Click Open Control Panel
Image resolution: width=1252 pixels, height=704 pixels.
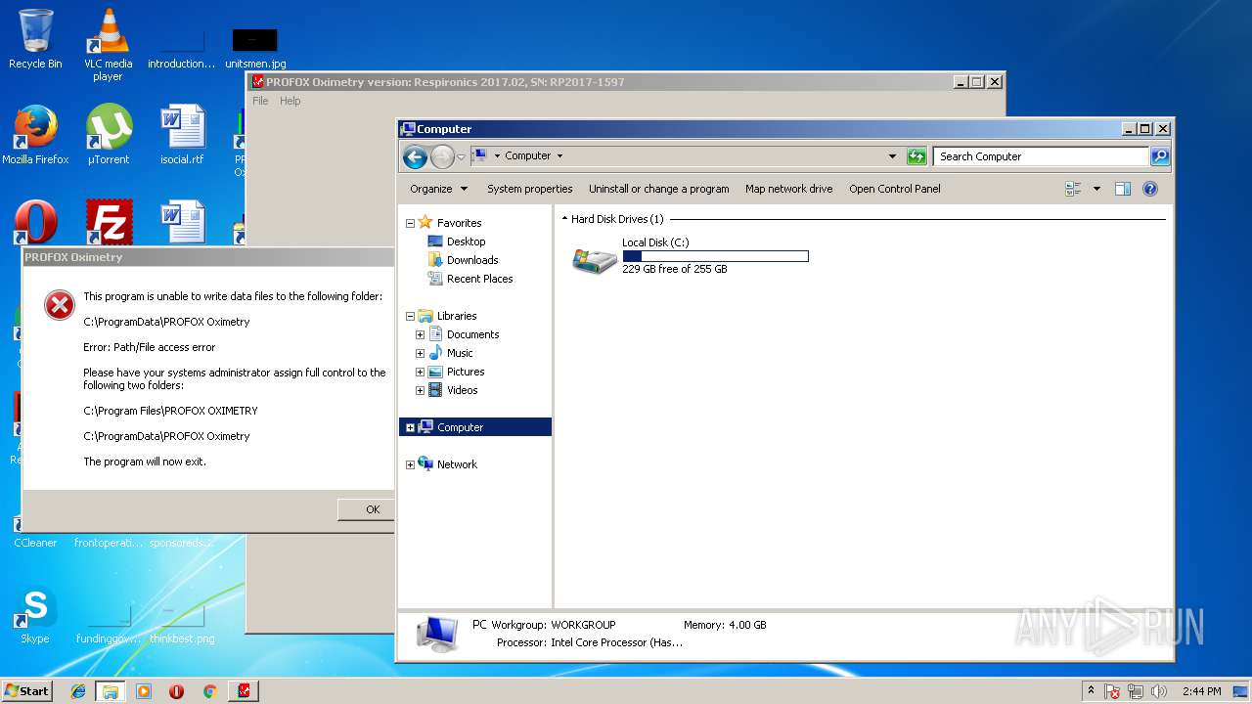(x=895, y=189)
